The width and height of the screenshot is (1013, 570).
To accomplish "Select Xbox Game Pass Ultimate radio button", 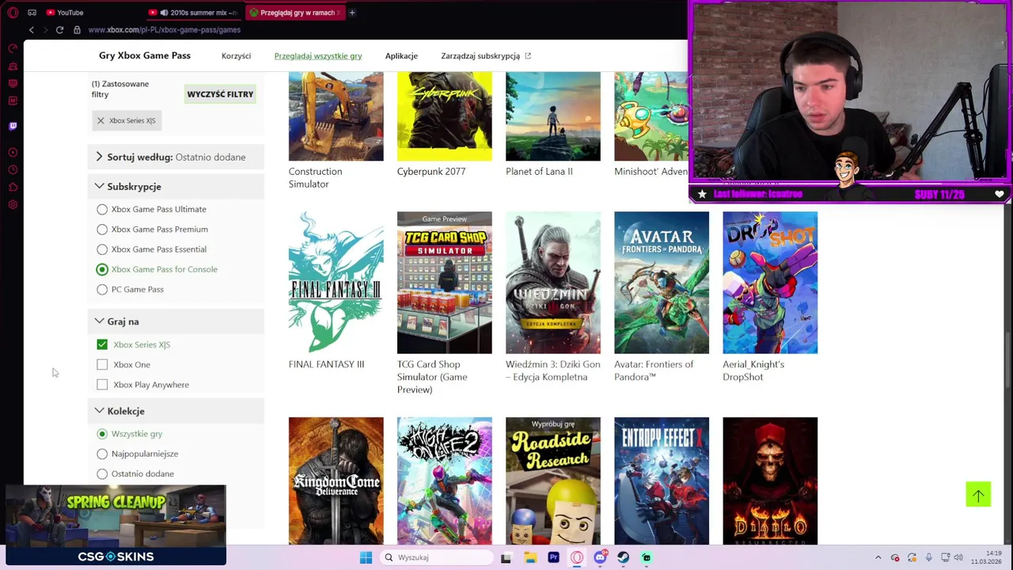I will (102, 209).
